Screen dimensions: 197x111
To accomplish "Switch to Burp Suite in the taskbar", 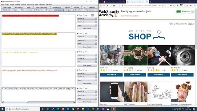I will pyautogui.click(x=113, y=109).
